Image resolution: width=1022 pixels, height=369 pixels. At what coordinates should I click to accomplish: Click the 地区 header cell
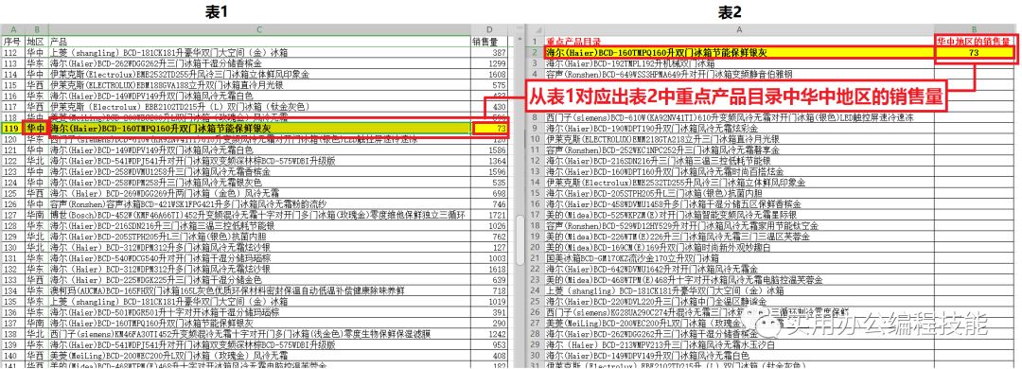(x=37, y=41)
